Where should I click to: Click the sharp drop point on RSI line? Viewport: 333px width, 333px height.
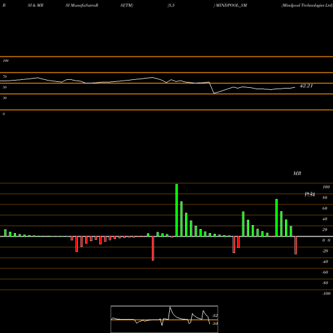pos(214,93)
